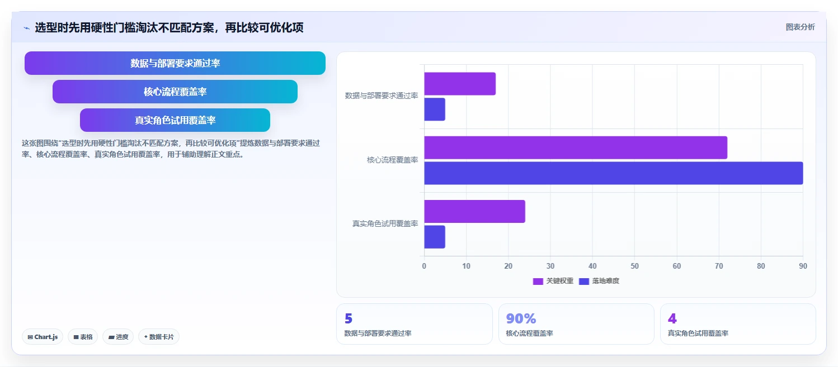The height and width of the screenshot is (367, 838).
Task: Click the x-axis tick label 50
Action: (x=634, y=266)
